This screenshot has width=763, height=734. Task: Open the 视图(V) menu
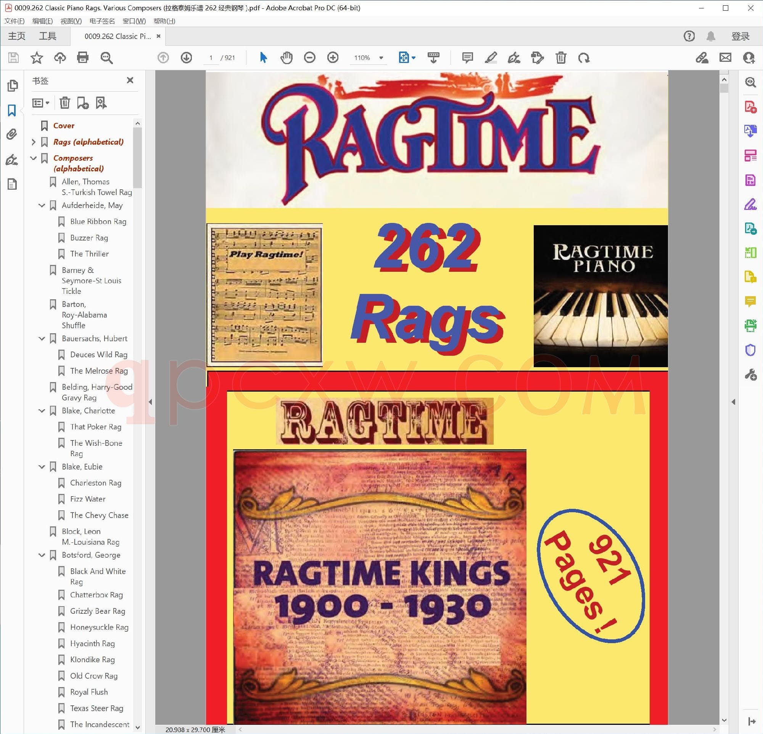71,21
